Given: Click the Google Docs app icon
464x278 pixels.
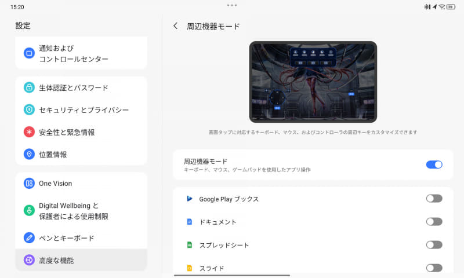Looking at the screenshot, I should 190,222.
